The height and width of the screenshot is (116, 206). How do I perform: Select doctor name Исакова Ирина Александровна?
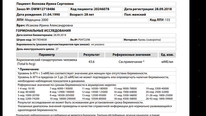(49, 25)
